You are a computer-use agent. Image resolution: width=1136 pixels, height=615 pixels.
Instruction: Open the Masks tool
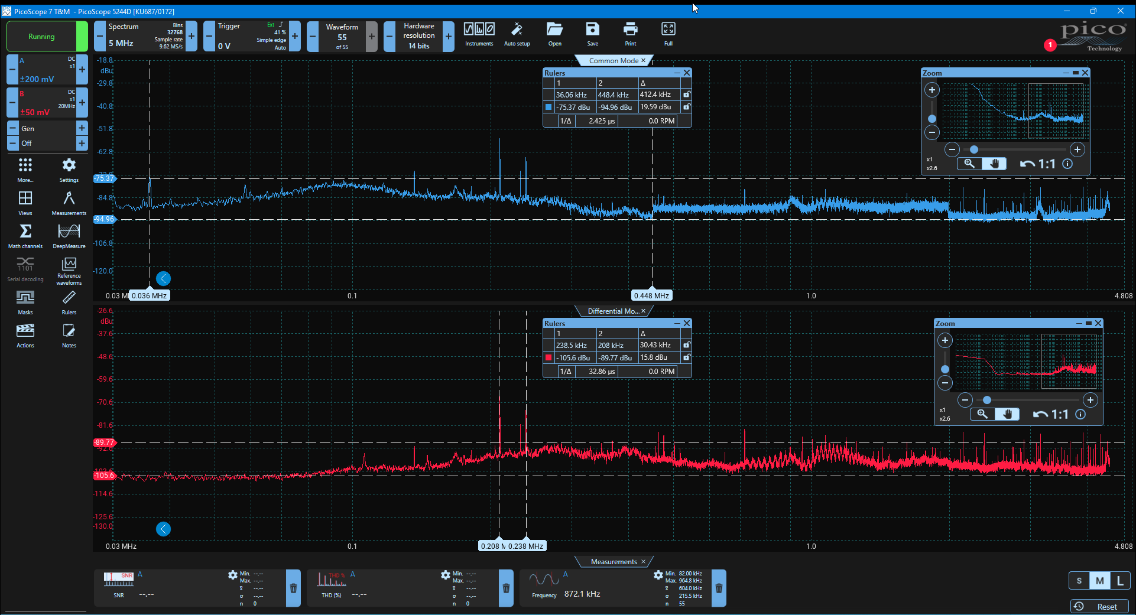(x=25, y=302)
